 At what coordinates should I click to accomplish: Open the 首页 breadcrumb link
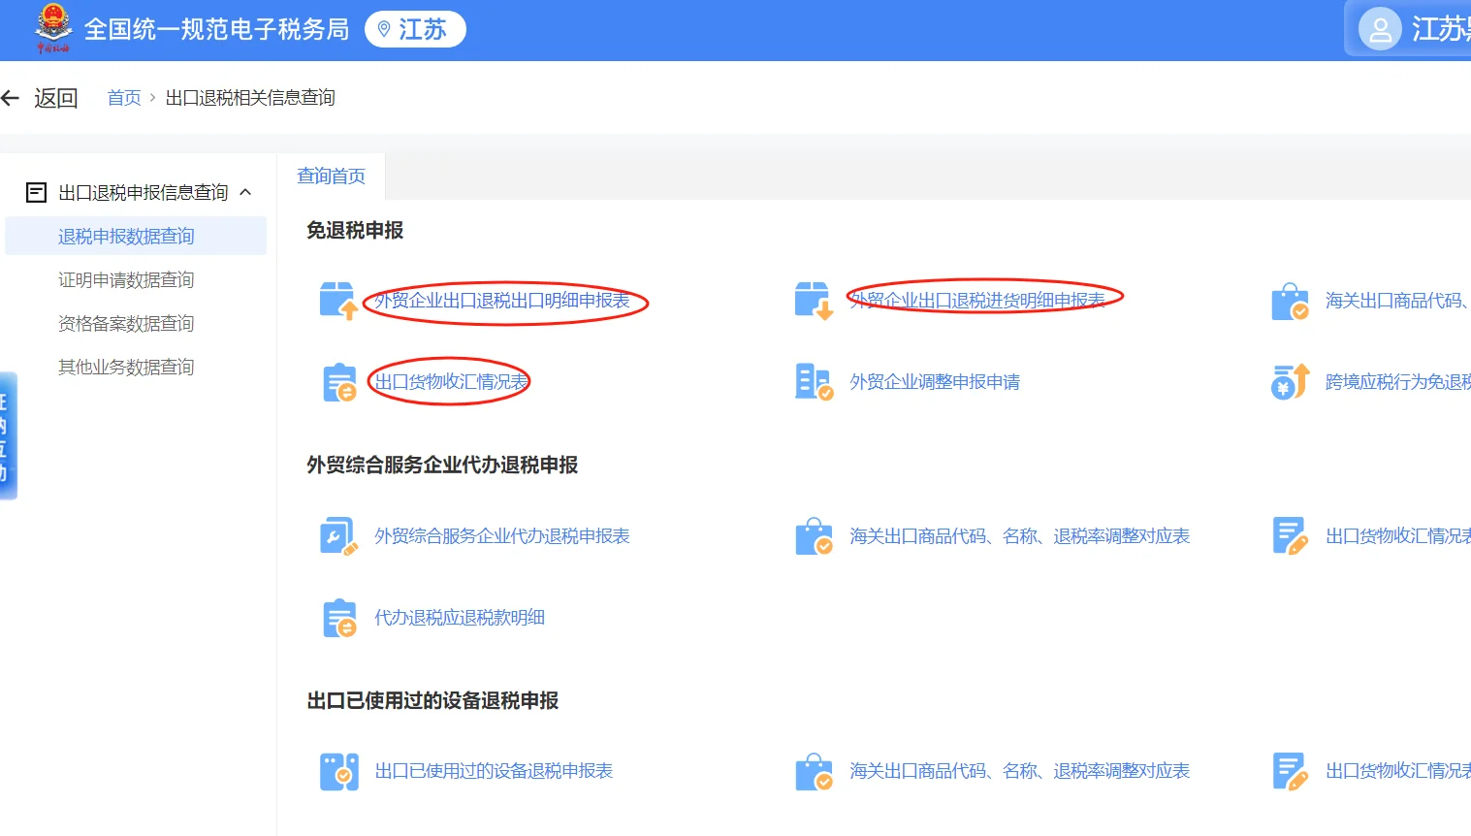[124, 97]
